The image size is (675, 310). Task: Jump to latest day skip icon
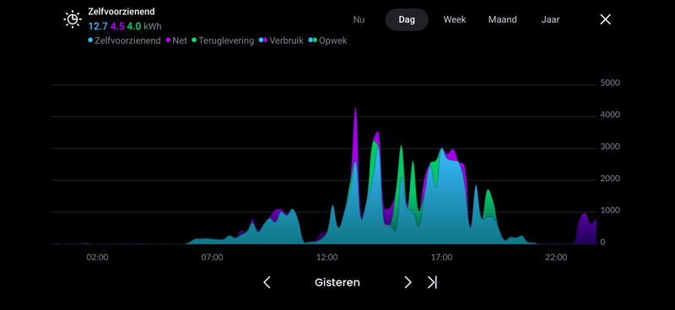[432, 282]
